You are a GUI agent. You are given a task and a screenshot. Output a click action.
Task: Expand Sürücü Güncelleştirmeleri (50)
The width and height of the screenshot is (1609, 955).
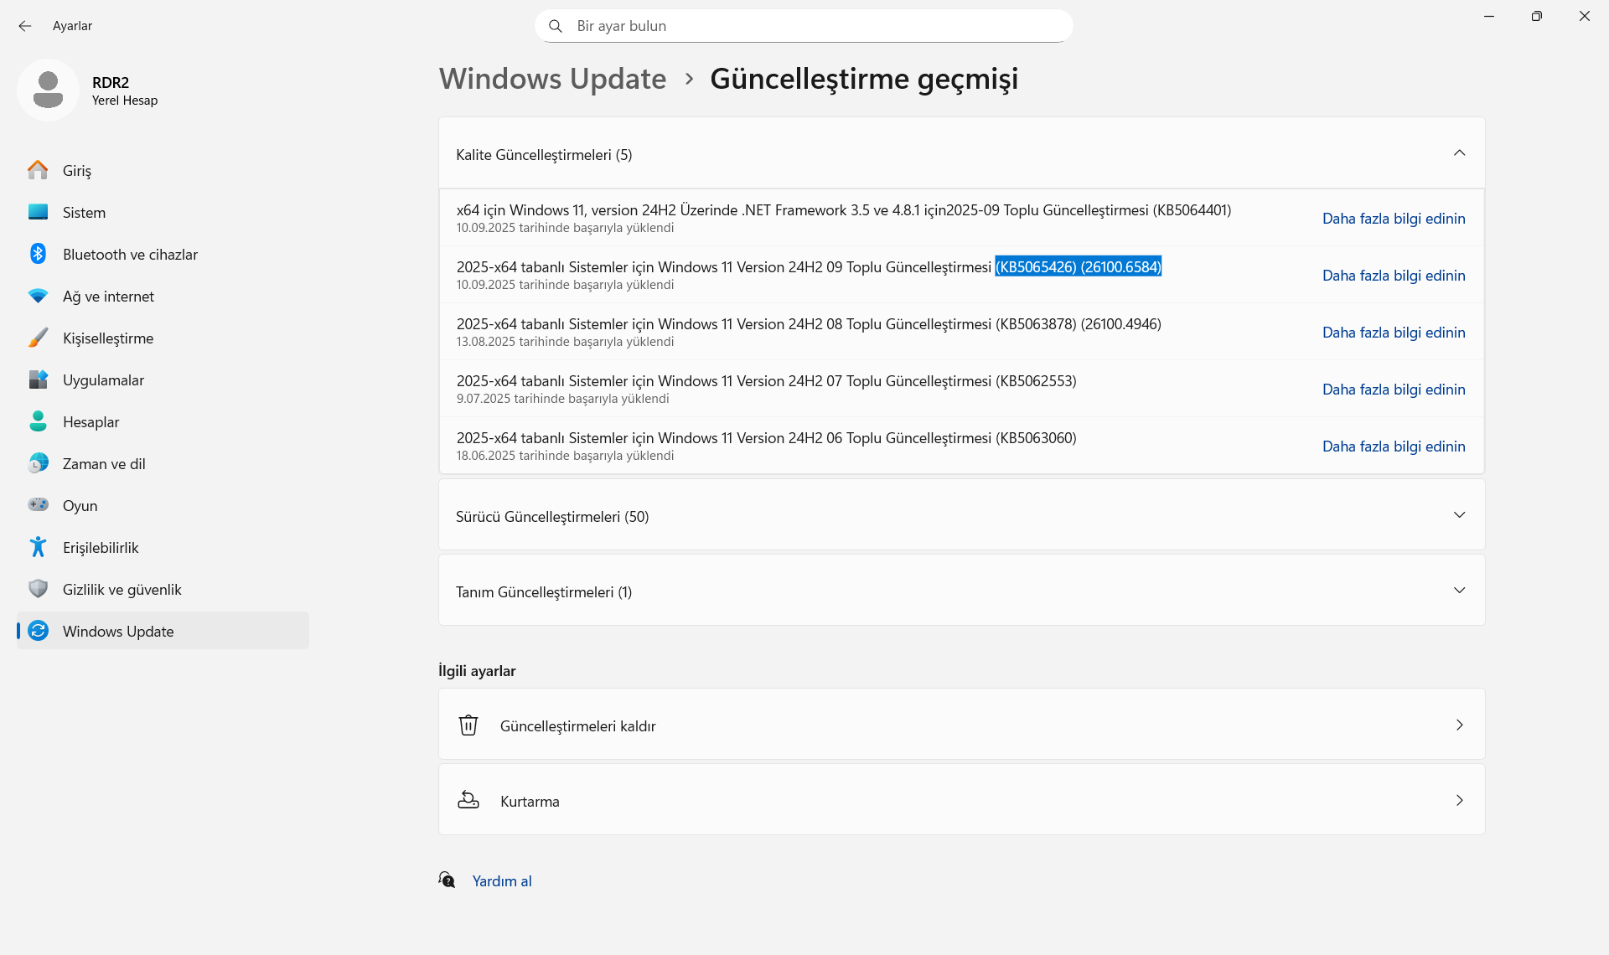pyautogui.click(x=1459, y=514)
